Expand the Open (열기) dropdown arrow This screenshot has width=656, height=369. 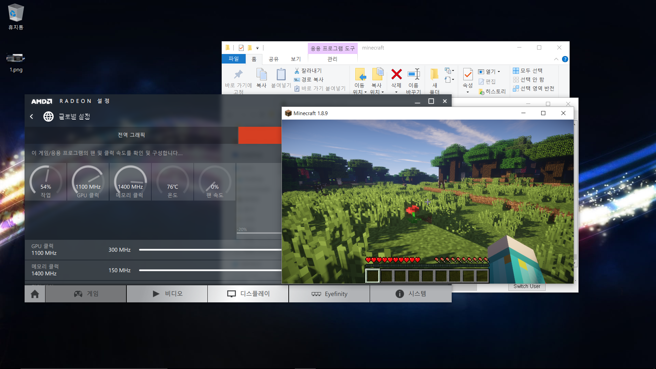pyautogui.click(x=499, y=72)
